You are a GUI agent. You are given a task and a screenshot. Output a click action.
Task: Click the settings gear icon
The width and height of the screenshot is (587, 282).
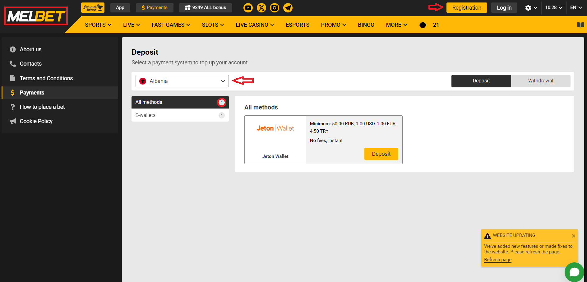click(x=528, y=7)
